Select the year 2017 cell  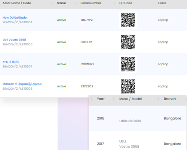tap(101, 144)
